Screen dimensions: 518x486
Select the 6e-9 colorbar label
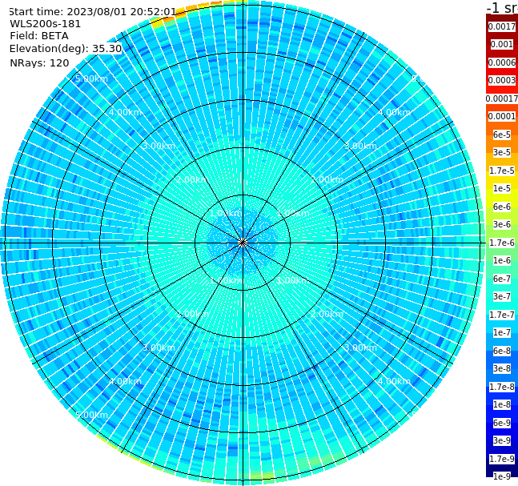[502, 423]
